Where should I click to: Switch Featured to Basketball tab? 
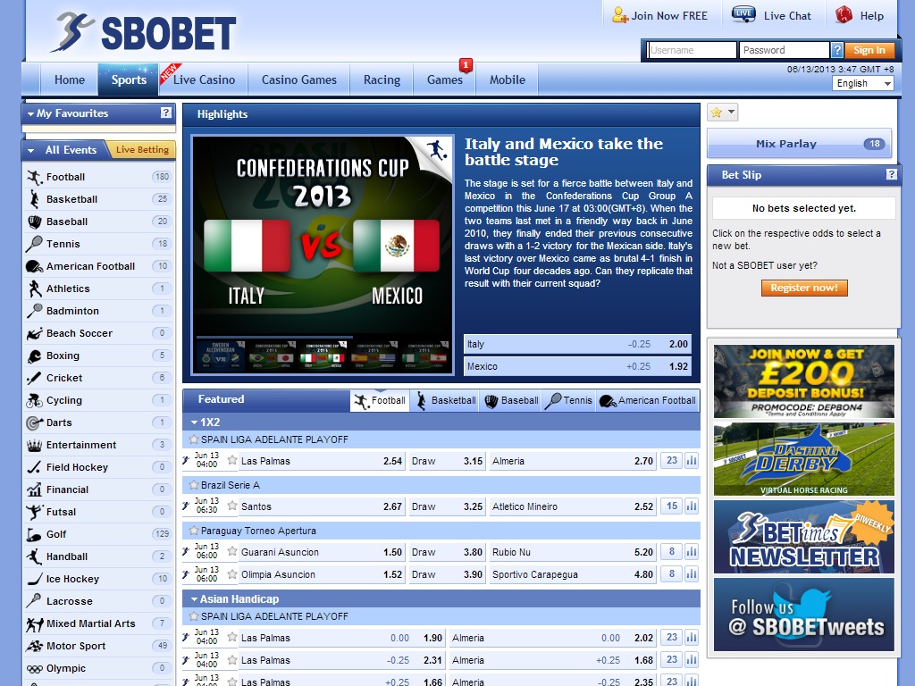coord(447,401)
